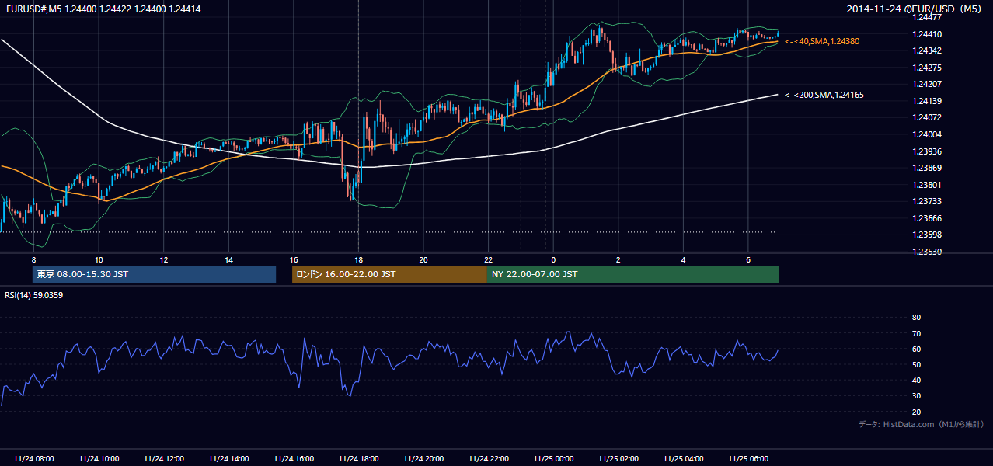Select the NY 22:00-07:00 JST session bar

633,274
